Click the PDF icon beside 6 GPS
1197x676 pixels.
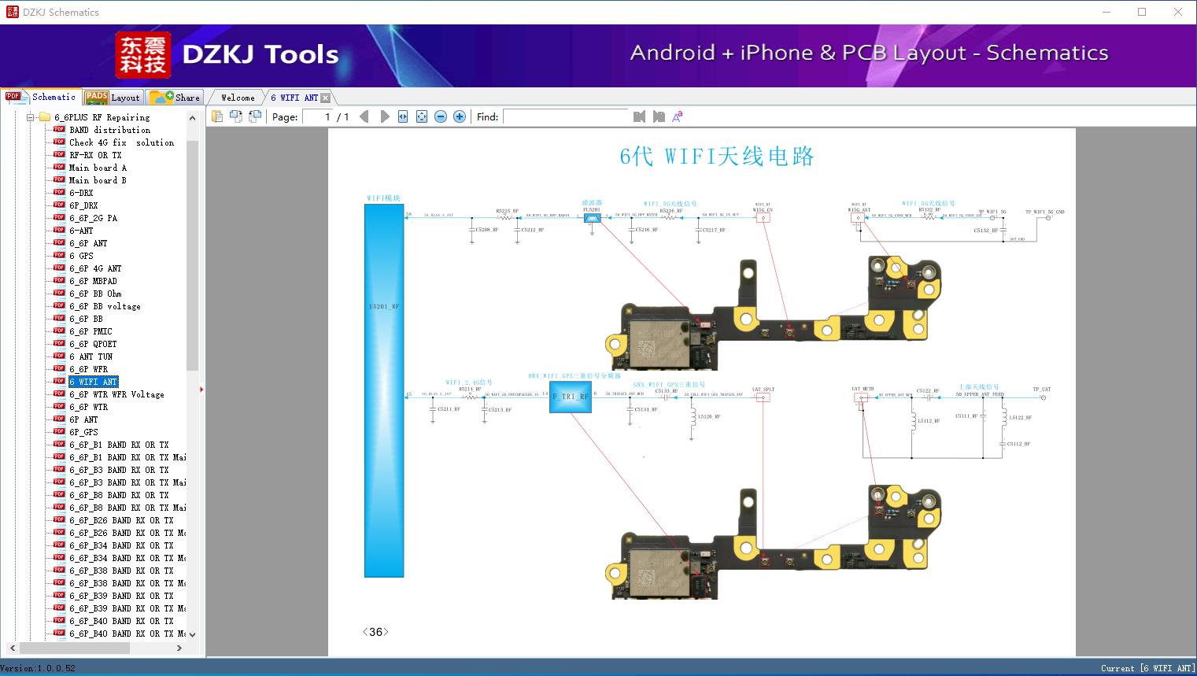pos(59,256)
